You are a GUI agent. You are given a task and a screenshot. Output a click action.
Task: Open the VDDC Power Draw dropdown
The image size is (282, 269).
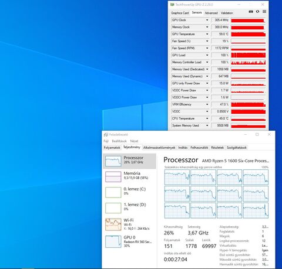pyautogui.click(x=207, y=90)
